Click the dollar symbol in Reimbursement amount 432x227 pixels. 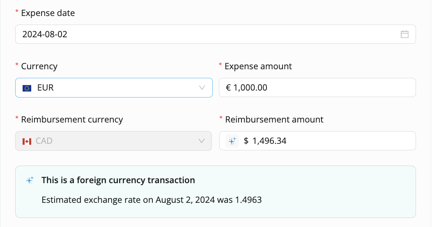[246, 141]
